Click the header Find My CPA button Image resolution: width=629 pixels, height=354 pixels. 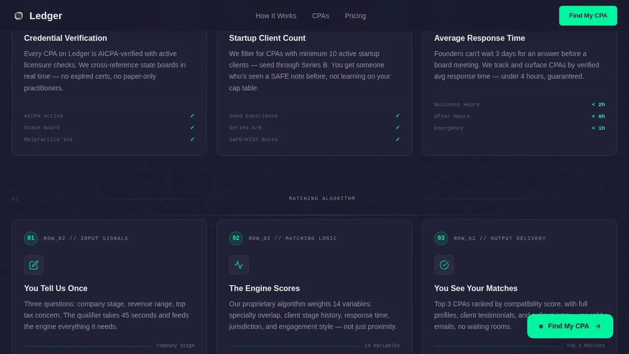[588, 16]
